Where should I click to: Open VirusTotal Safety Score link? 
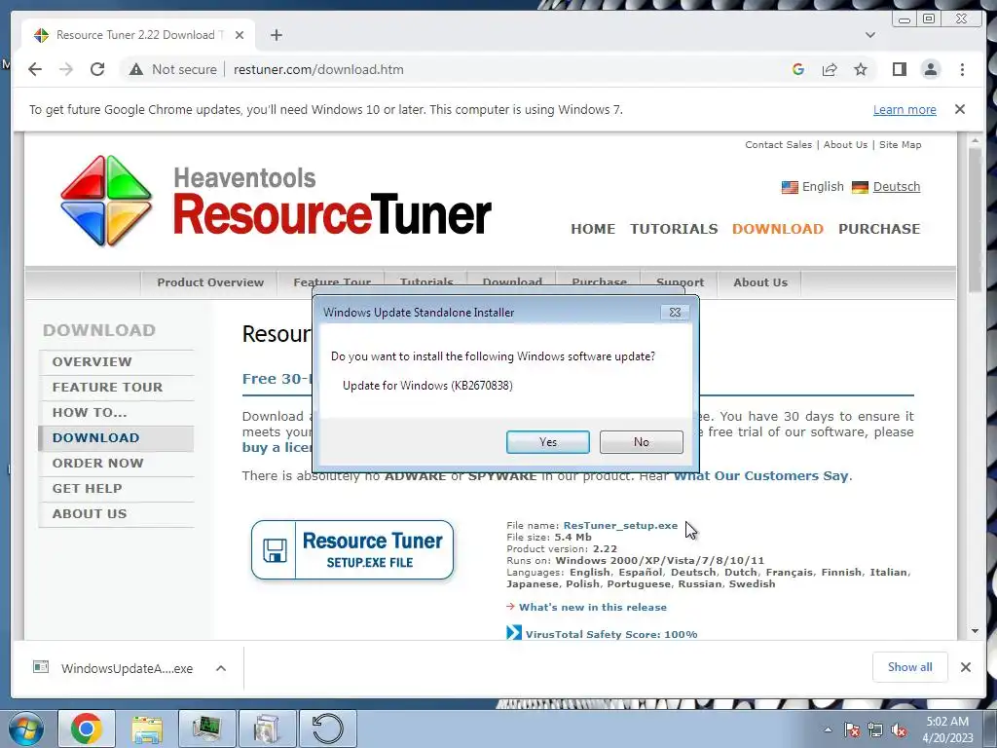pyautogui.click(x=611, y=634)
